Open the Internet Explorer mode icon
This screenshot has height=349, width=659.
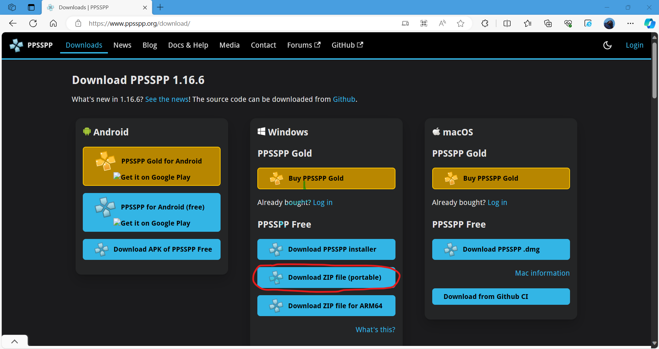588,23
